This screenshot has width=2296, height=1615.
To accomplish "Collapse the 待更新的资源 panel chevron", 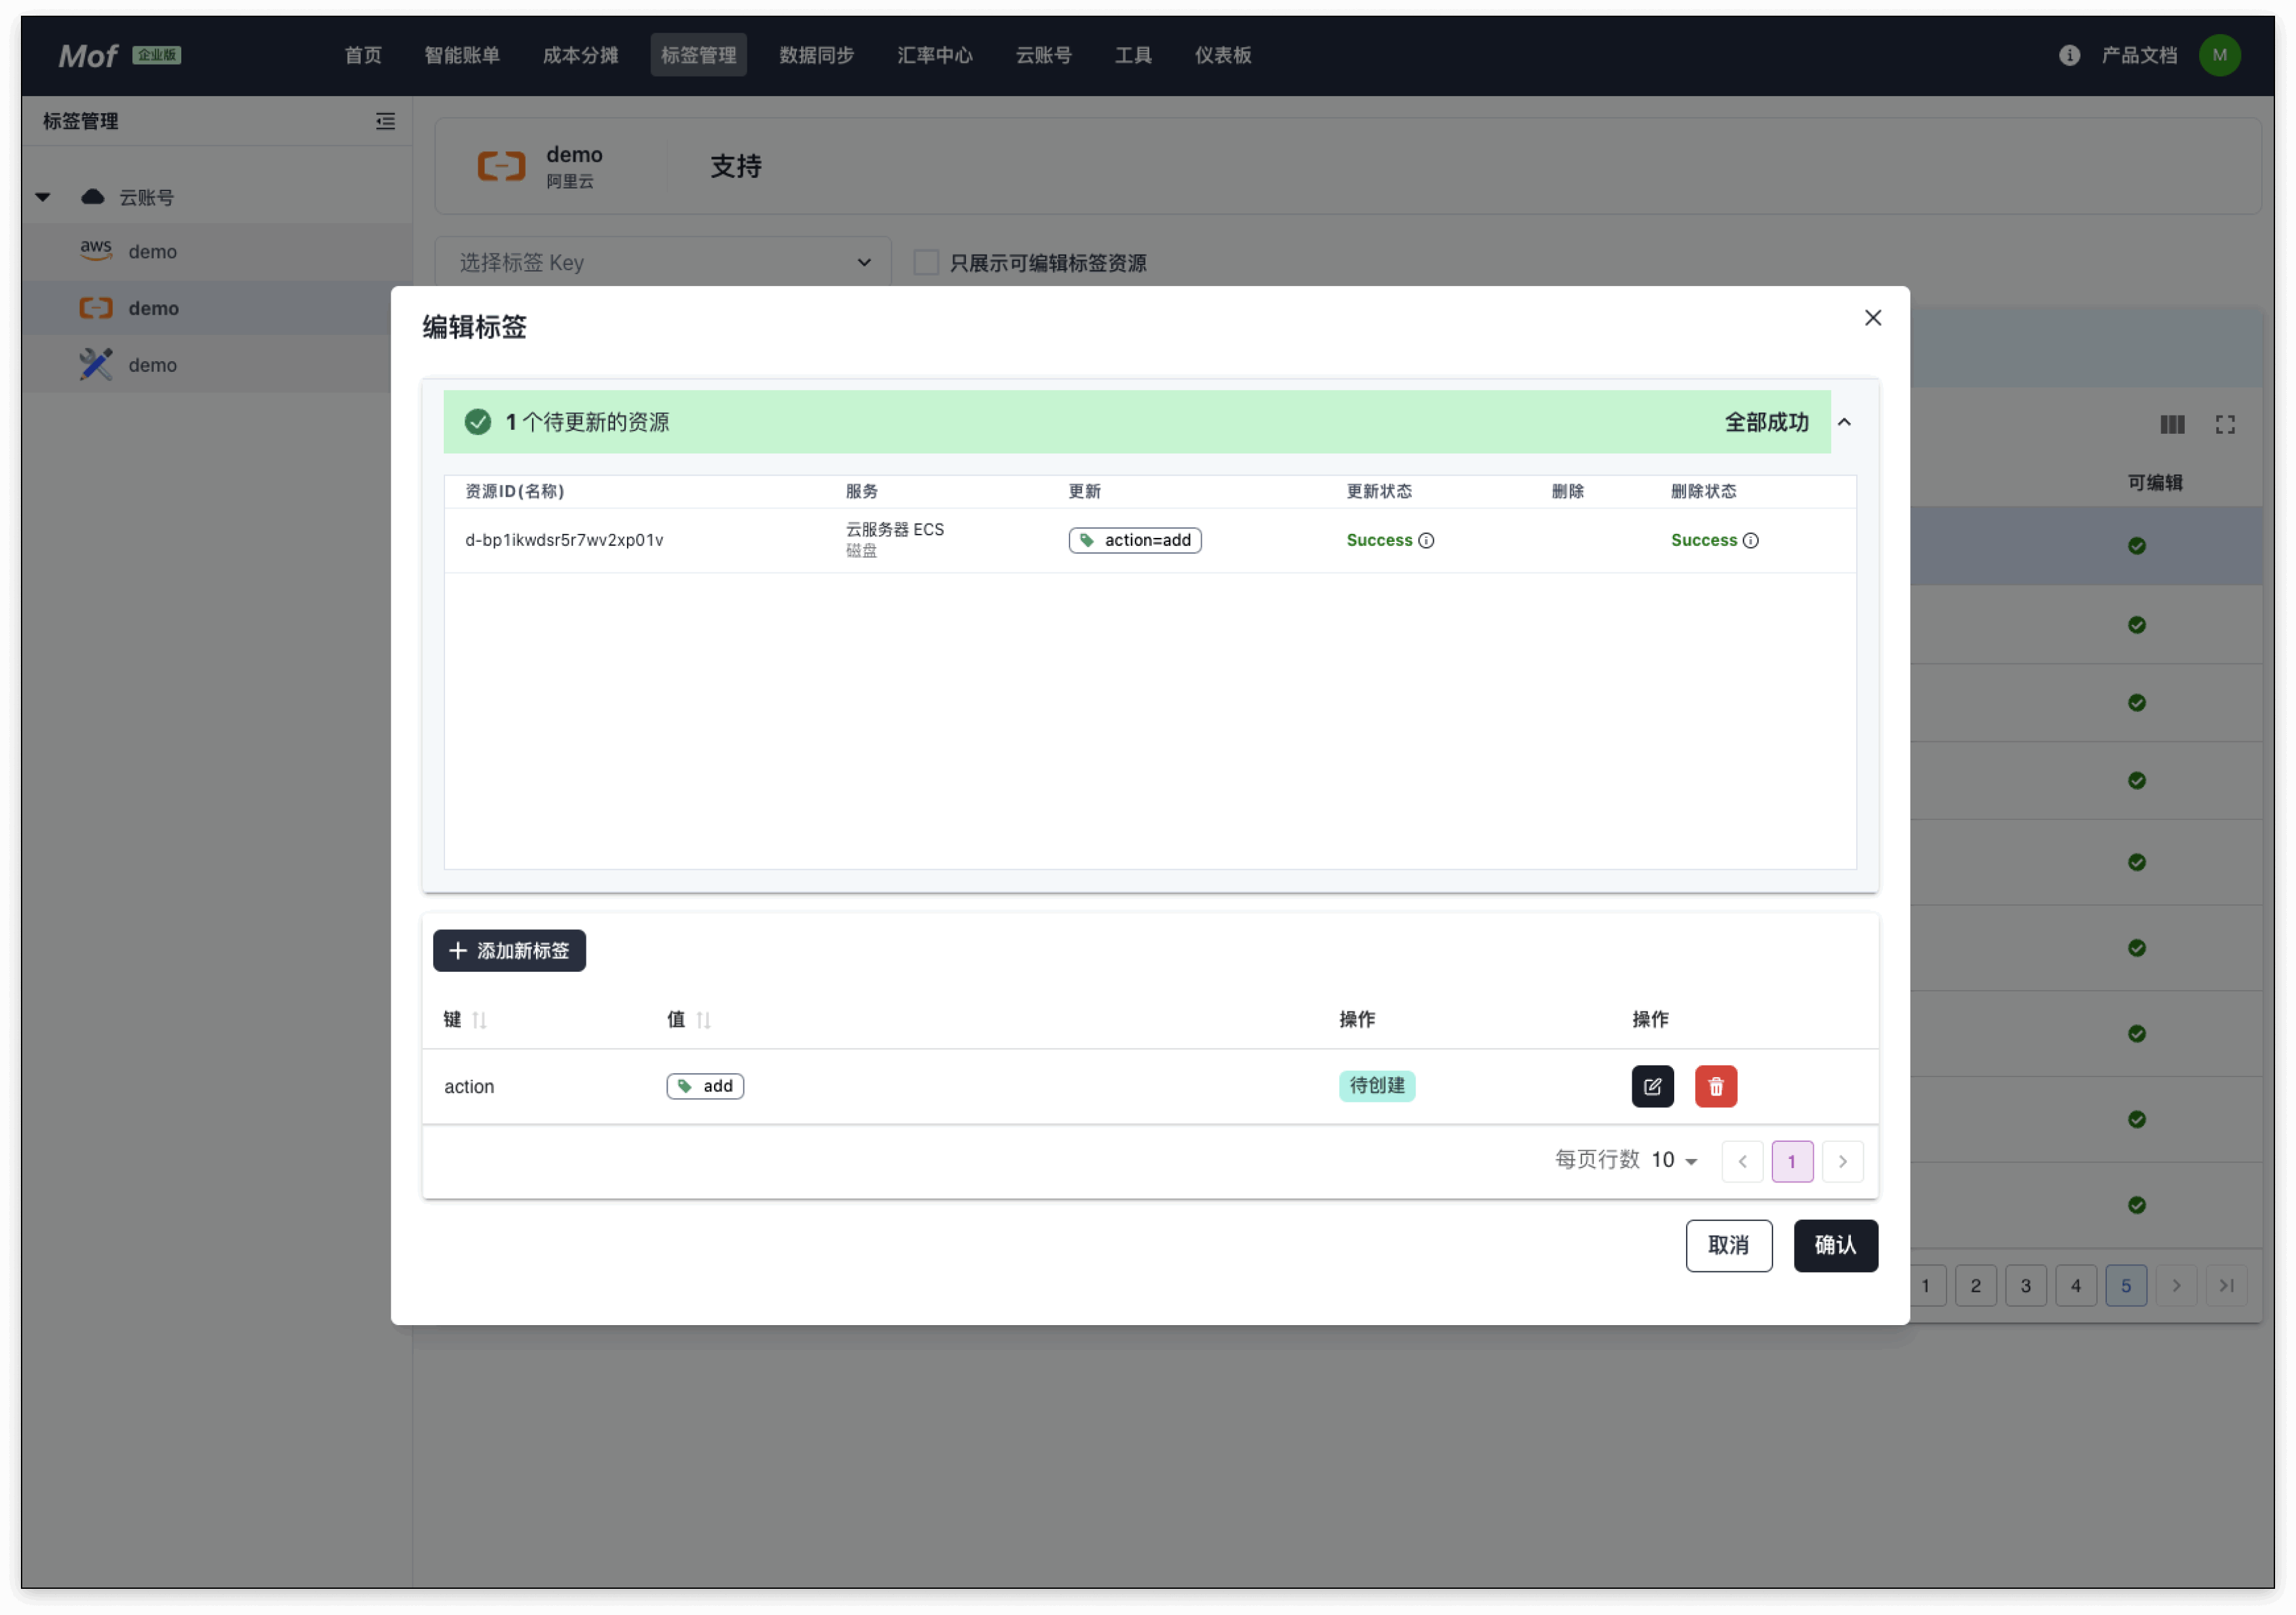I will coord(1844,422).
